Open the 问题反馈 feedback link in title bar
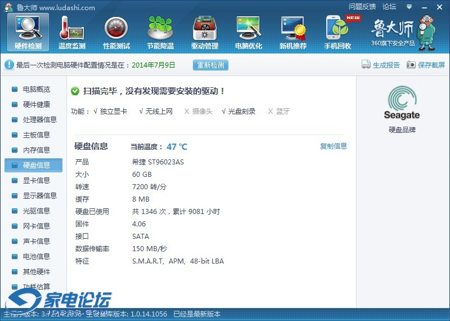Screen dimensions: 450x321 point(362,7)
